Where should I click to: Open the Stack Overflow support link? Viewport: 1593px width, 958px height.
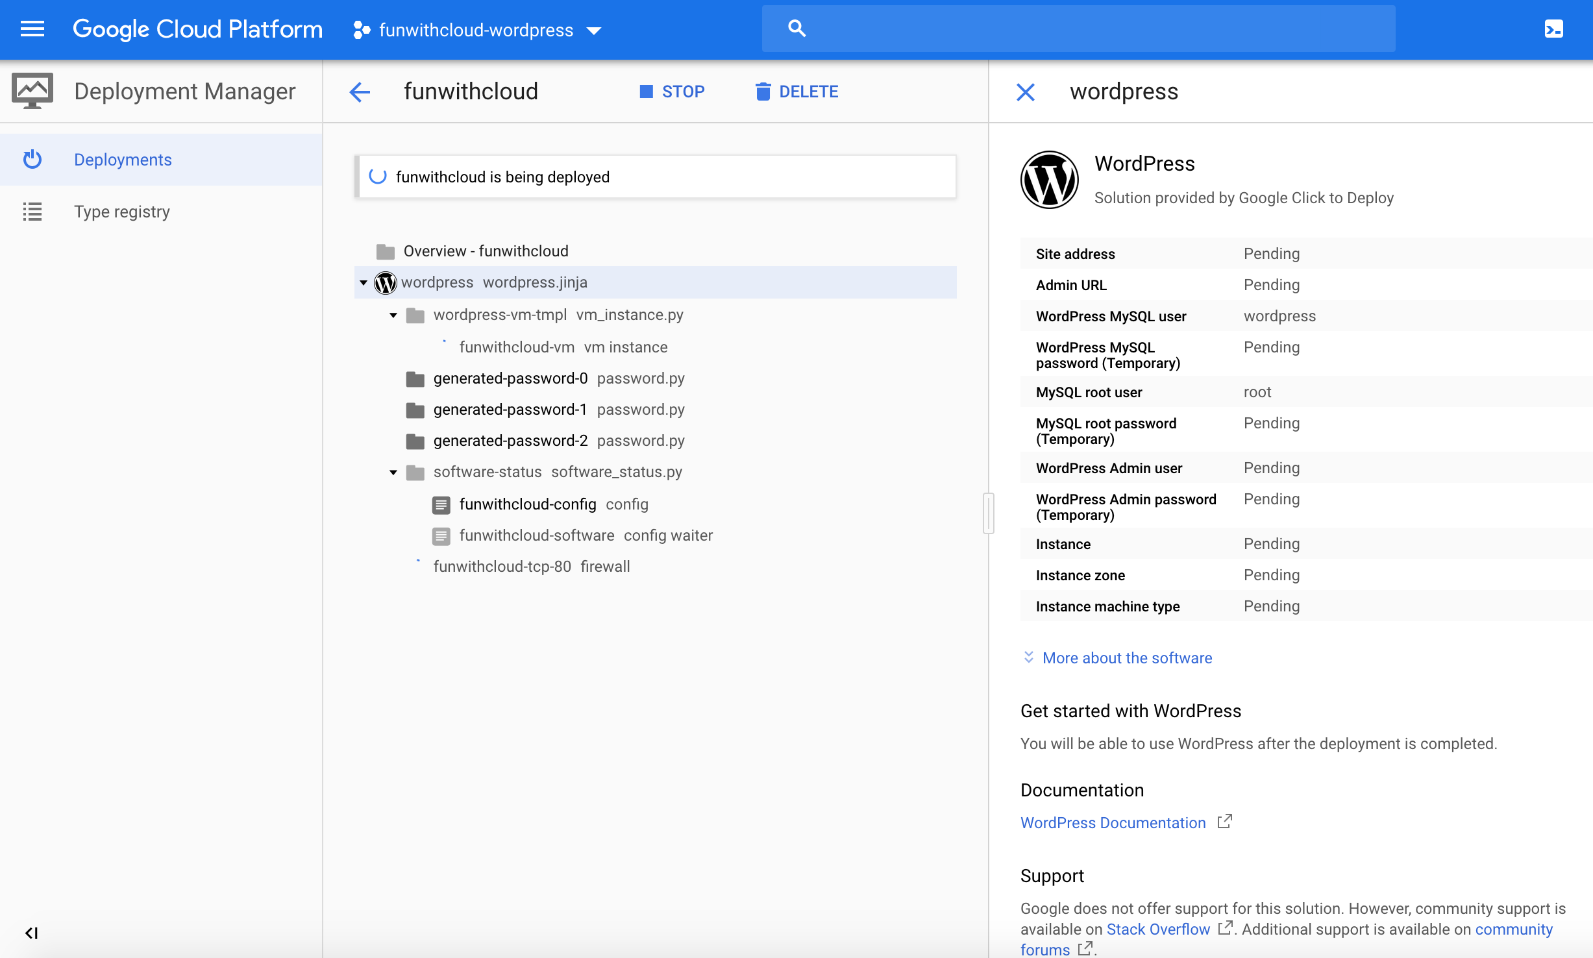click(1158, 929)
